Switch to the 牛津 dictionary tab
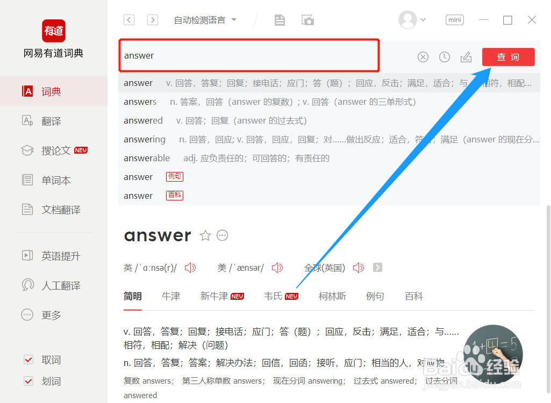Viewport: 551px width, 403px height. (x=170, y=296)
